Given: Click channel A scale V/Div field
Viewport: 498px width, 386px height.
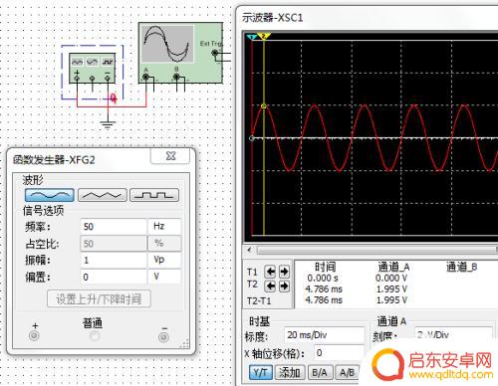Looking at the screenshot, I should click(453, 335).
